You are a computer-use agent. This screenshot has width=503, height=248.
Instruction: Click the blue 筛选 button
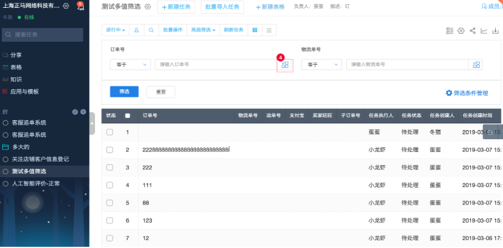coord(124,91)
